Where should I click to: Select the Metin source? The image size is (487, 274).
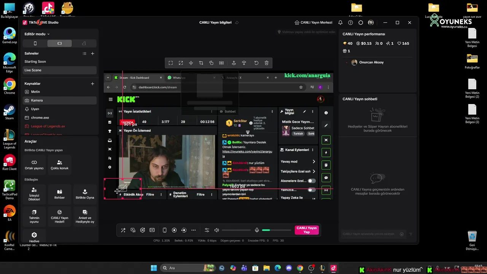[x=59, y=92]
